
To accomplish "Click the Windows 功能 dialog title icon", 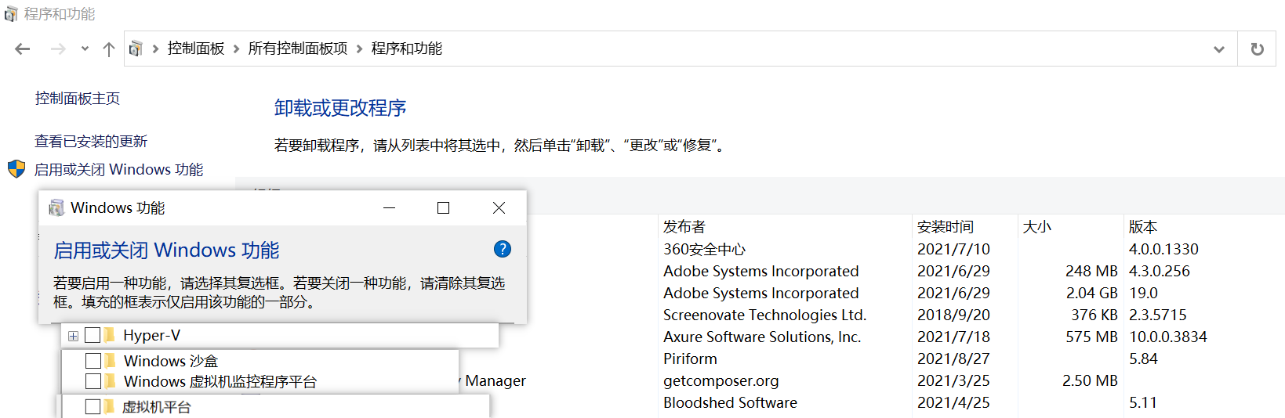I will (56, 207).
